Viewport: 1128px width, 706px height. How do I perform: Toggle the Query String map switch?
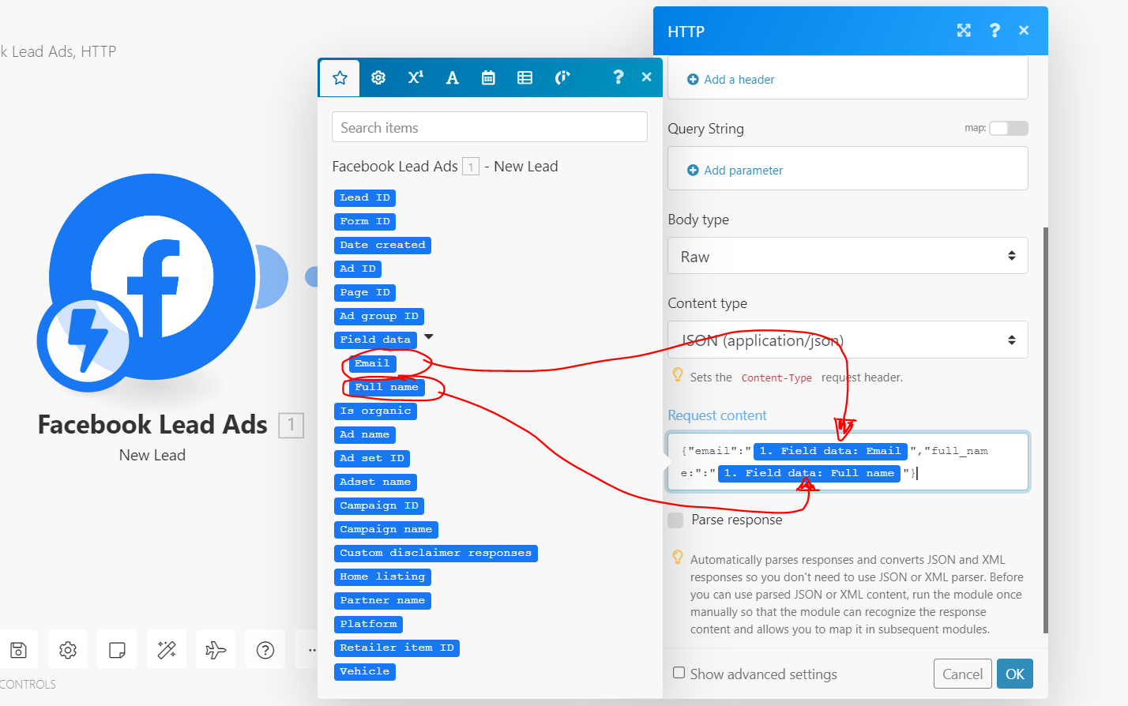pyautogui.click(x=1009, y=128)
